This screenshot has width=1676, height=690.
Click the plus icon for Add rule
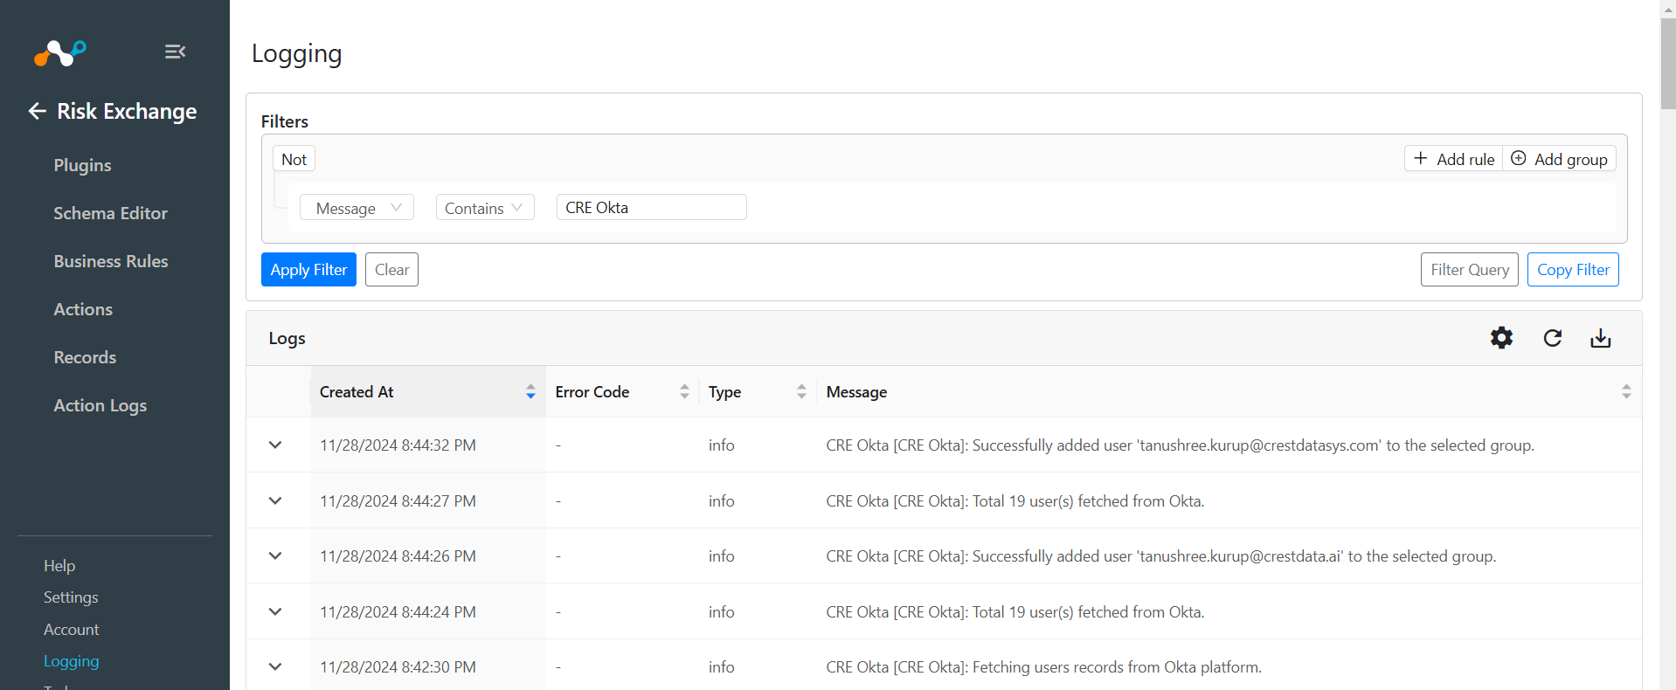click(1421, 158)
